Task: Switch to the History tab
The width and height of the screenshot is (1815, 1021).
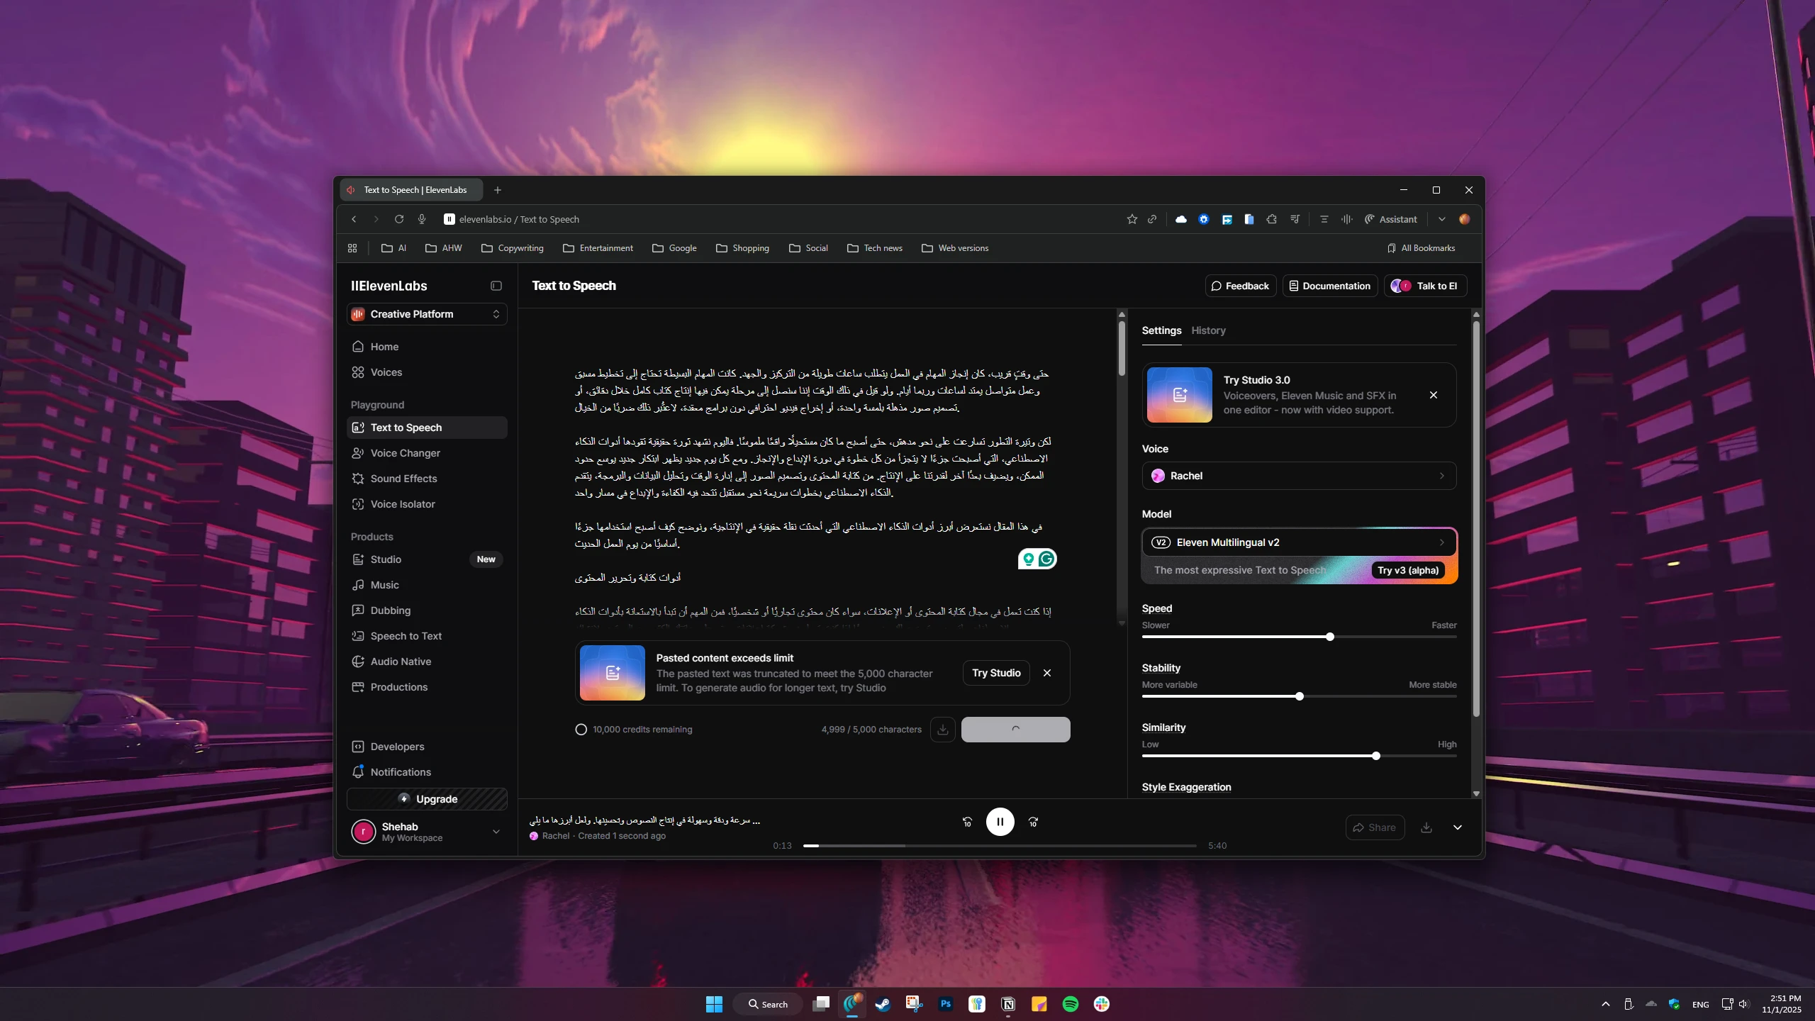Action: (x=1208, y=330)
